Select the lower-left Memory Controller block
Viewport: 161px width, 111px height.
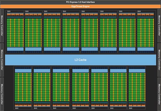click(x=2, y=94)
